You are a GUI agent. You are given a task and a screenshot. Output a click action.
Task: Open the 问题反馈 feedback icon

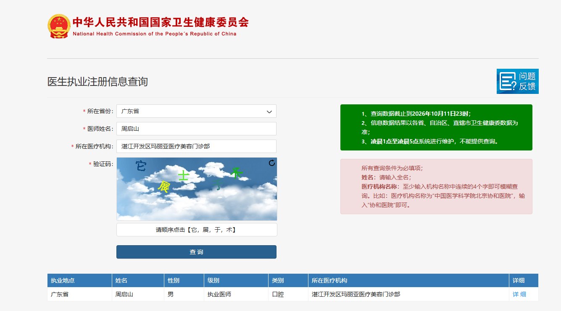pyautogui.click(x=517, y=81)
